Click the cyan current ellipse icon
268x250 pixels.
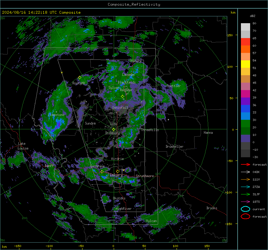point(245,209)
